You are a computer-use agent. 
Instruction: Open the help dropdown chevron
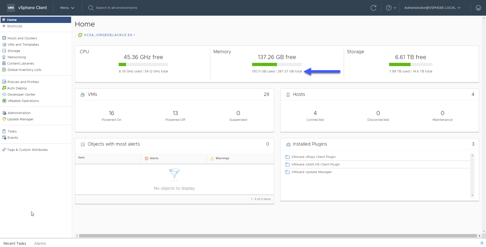pos(395,8)
